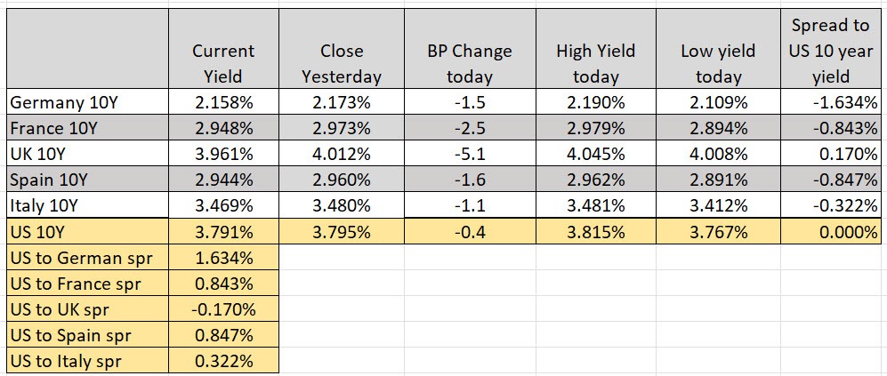The image size is (887, 376).
Task: Select the US to UK spr value
Action: point(223,310)
